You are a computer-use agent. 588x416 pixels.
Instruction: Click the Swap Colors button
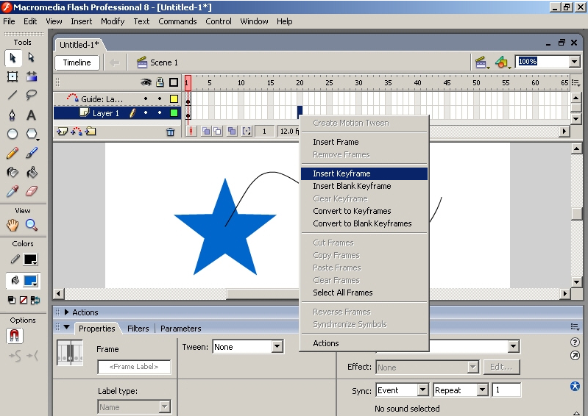click(35, 300)
